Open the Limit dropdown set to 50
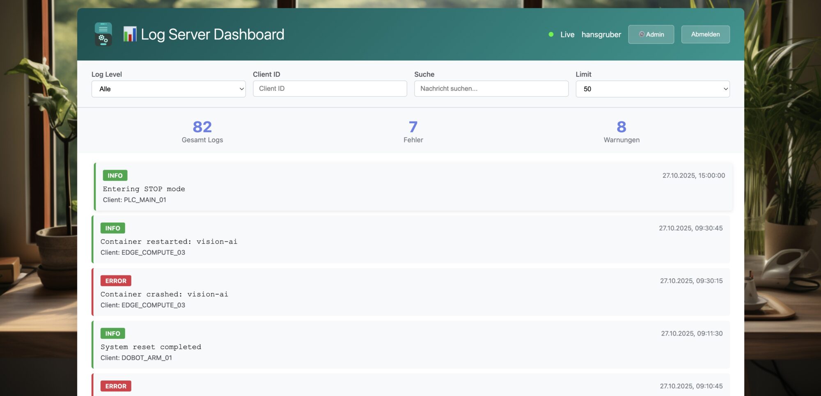The image size is (821, 396). (652, 89)
